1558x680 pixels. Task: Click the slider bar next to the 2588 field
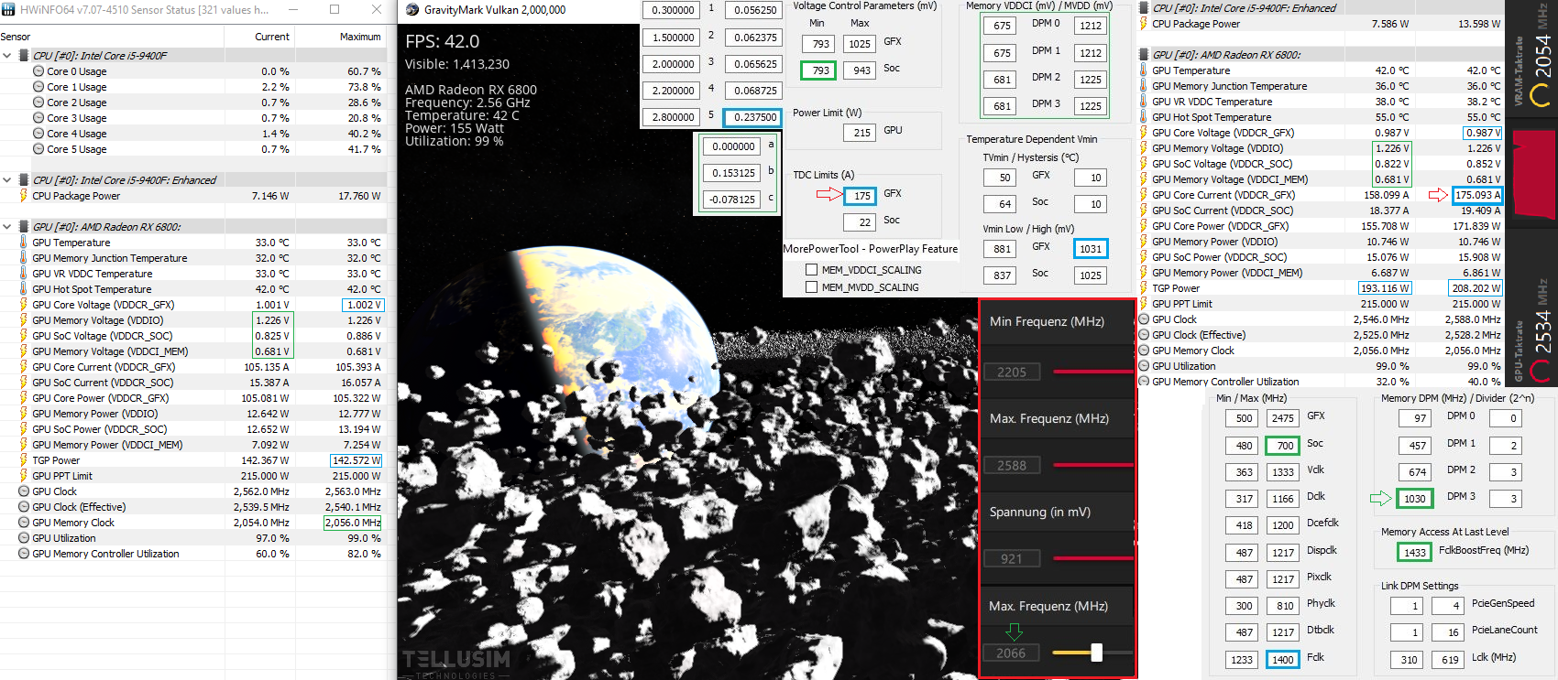click(x=1093, y=465)
